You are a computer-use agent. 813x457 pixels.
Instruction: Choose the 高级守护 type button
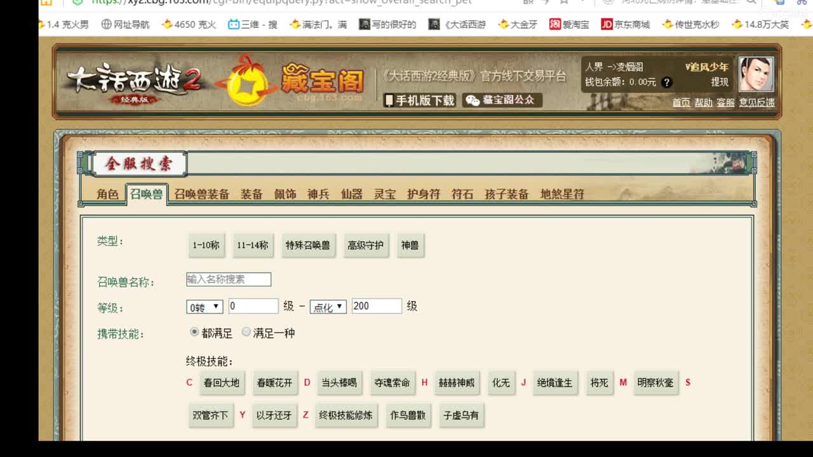click(x=366, y=245)
